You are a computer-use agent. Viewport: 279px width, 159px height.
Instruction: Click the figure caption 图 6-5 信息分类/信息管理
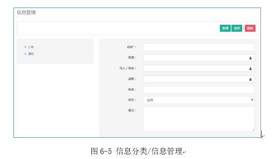(136, 151)
